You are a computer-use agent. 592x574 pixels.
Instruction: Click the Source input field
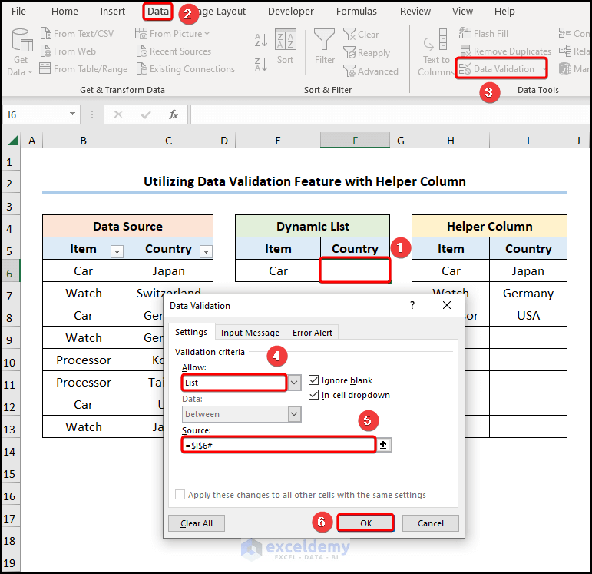(279, 445)
